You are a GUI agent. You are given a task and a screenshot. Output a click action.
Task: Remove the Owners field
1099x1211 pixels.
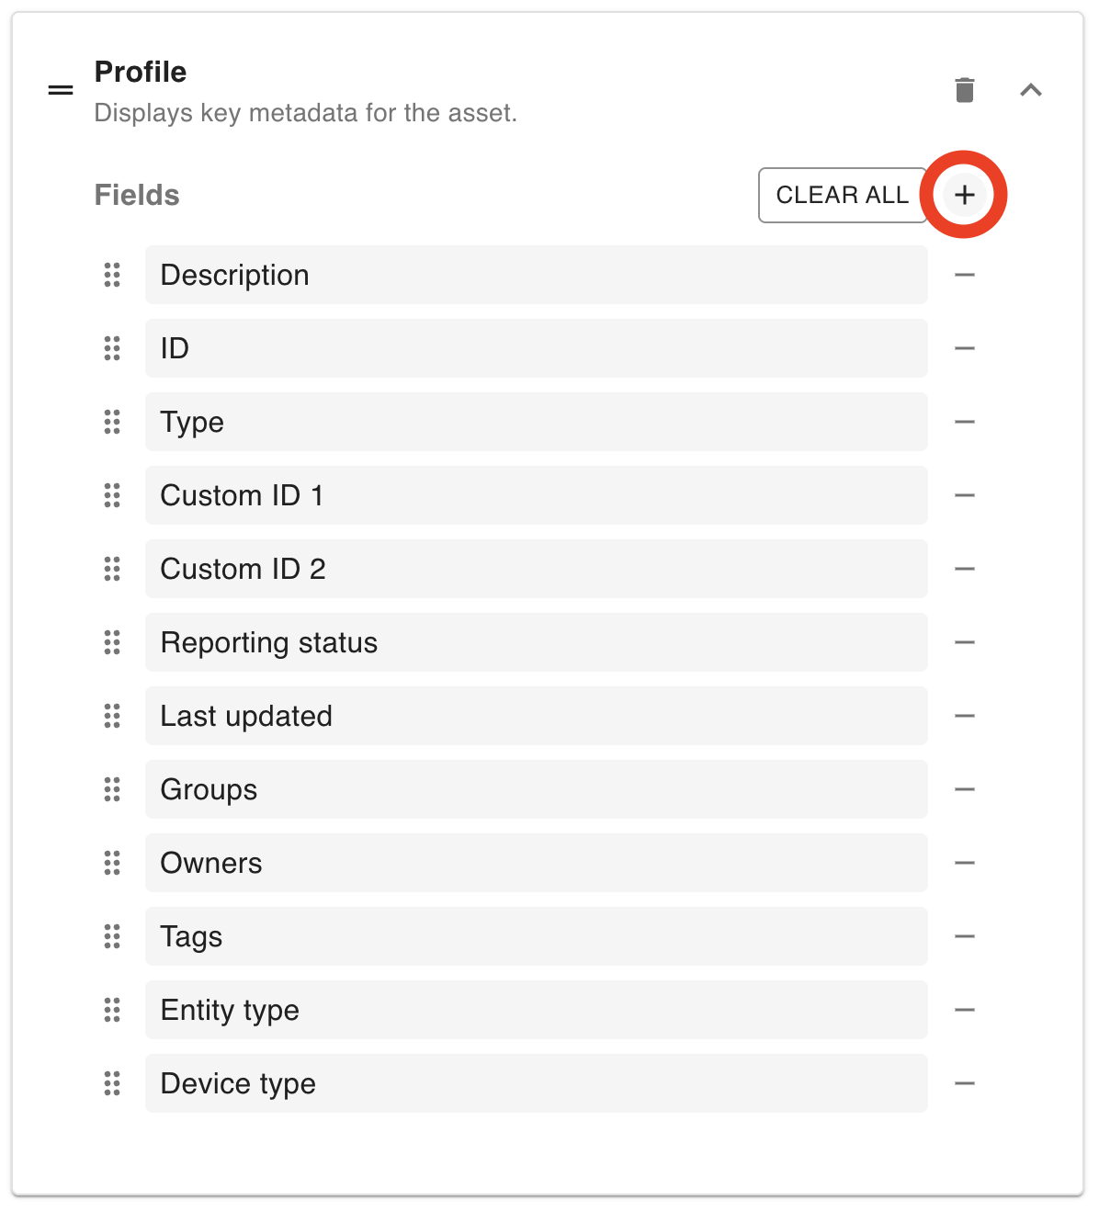964,863
